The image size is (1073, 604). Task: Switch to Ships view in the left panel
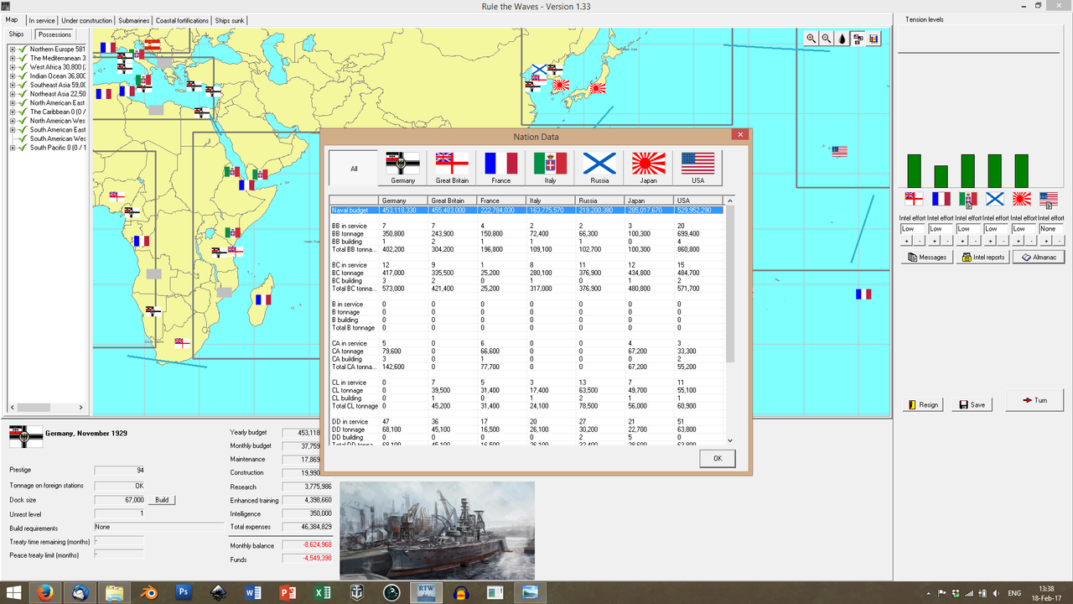(x=16, y=34)
